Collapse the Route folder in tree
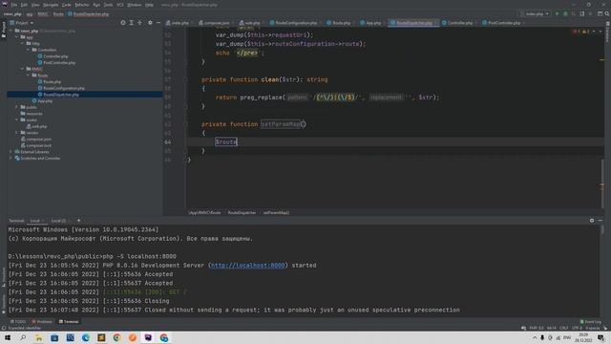This screenshot has width=611, height=344. click(28, 75)
